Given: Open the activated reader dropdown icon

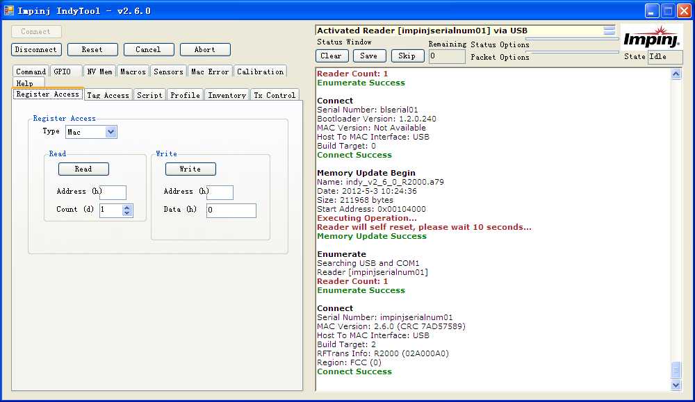Looking at the screenshot, I should (610, 31).
